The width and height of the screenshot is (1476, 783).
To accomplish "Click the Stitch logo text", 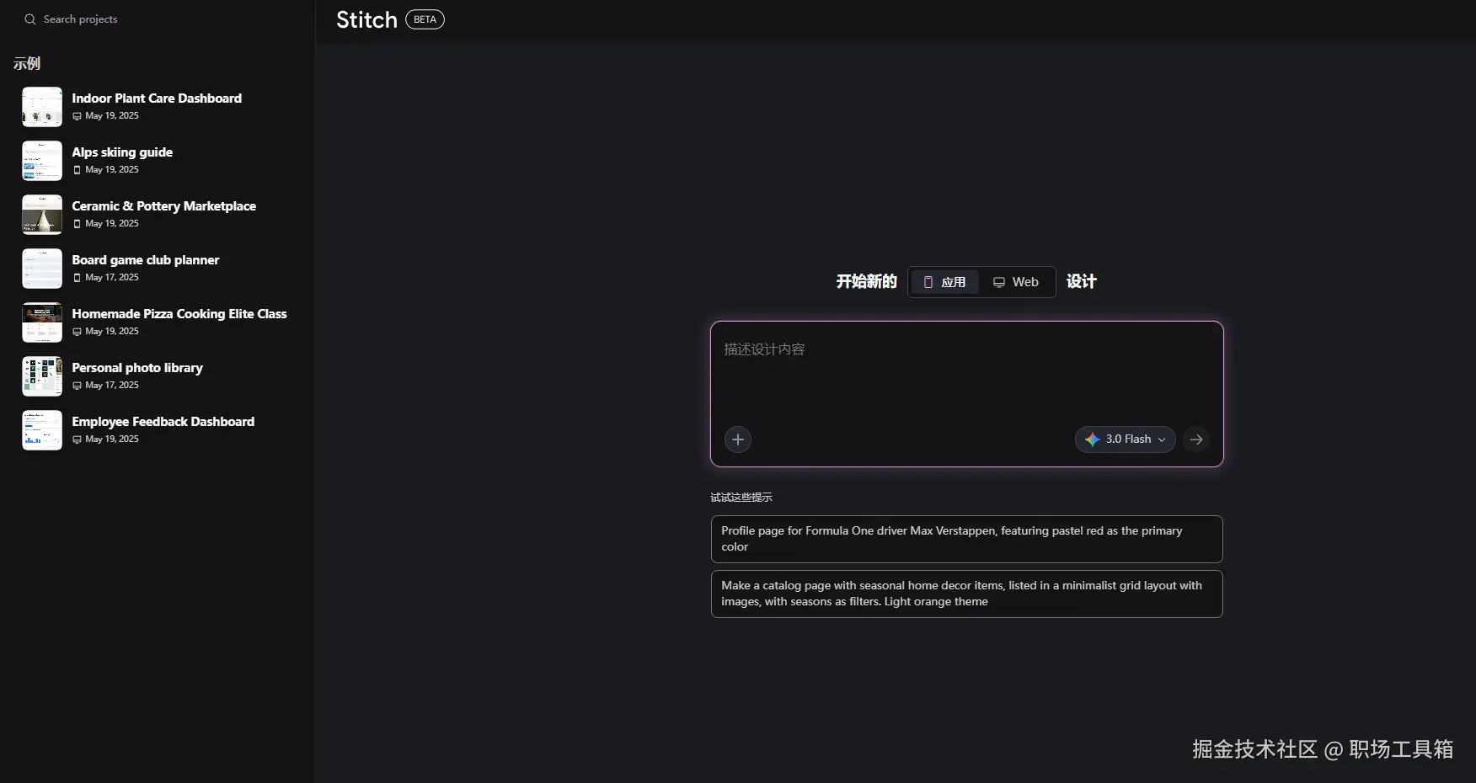I will pos(366,19).
